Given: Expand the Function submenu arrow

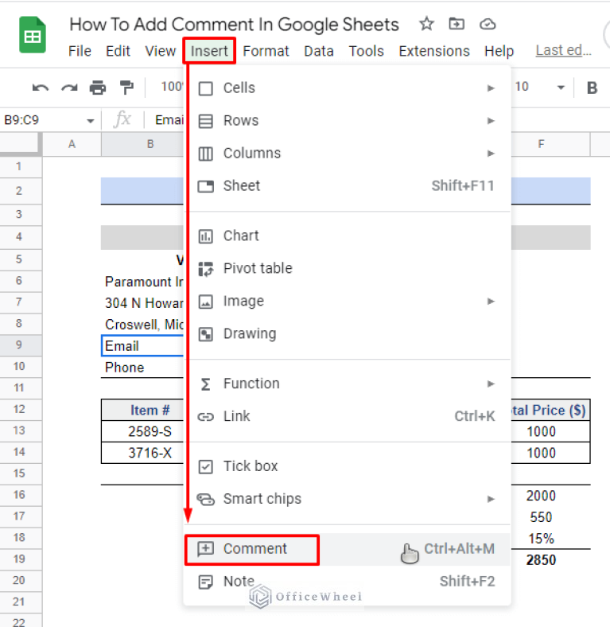Looking at the screenshot, I should tap(491, 384).
